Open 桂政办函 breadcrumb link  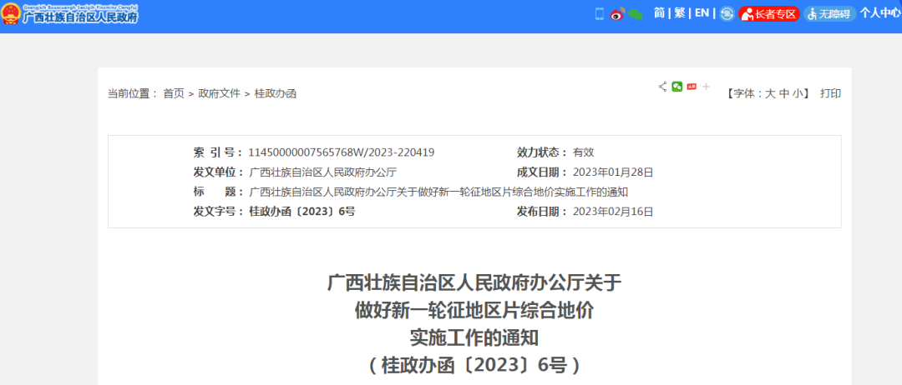(276, 93)
